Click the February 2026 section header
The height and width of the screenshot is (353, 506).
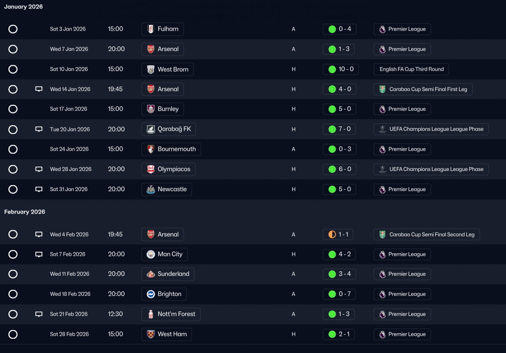tap(25, 212)
